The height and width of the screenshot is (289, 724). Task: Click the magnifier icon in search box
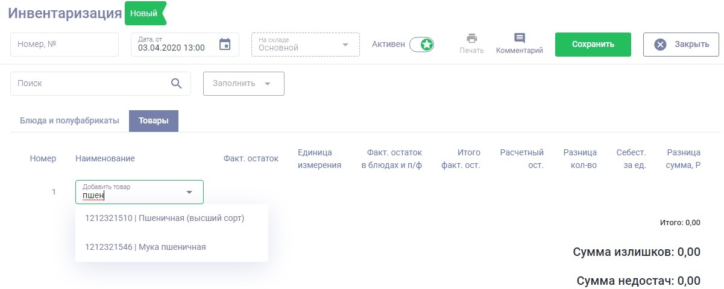tap(177, 84)
